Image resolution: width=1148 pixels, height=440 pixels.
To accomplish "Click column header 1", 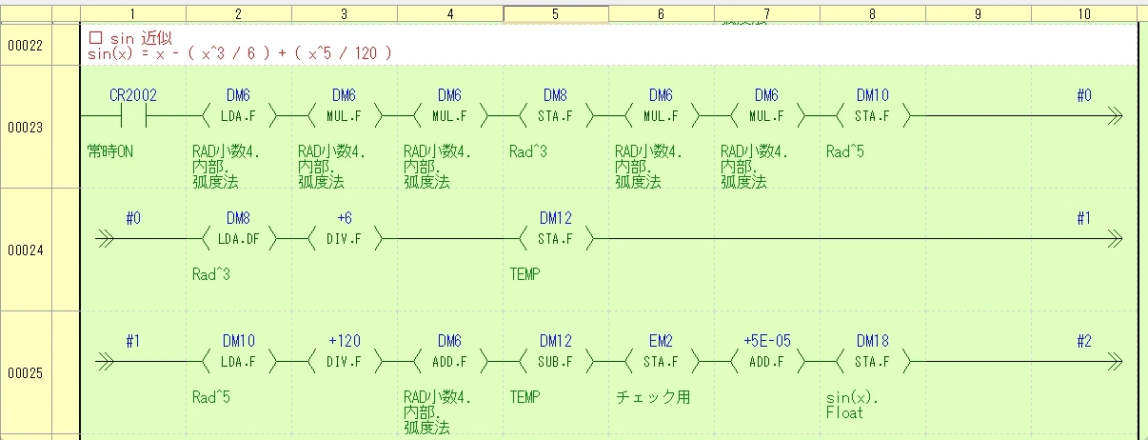I will 132,13.
